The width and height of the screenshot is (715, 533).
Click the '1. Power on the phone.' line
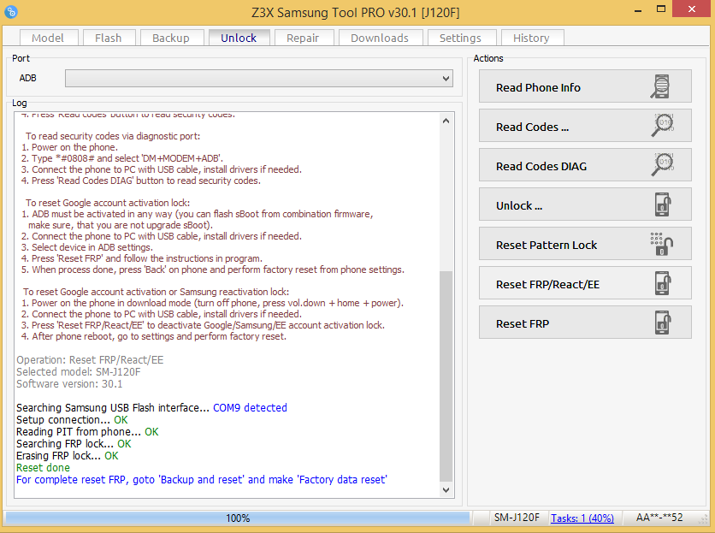click(x=69, y=147)
